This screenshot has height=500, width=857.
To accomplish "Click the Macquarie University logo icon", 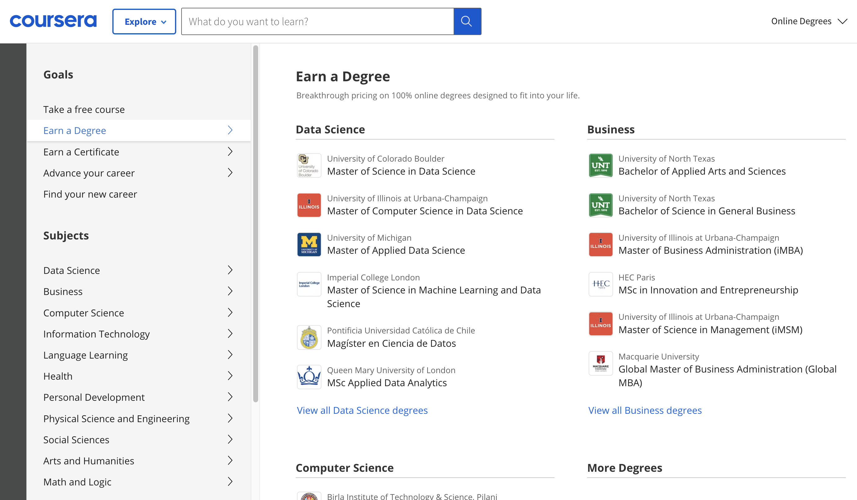I will pos(600,363).
